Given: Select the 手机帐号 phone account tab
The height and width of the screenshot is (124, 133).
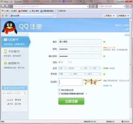Looking at the screenshot, I should tap(15, 53).
